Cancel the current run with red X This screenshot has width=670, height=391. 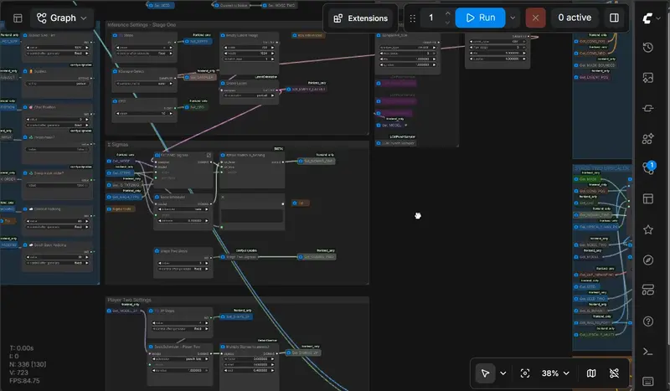pyautogui.click(x=535, y=18)
